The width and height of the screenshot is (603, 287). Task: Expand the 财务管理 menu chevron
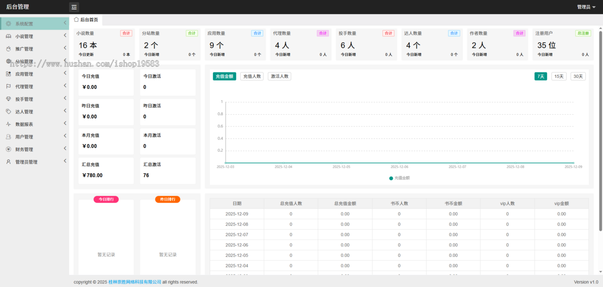point(65,149)
